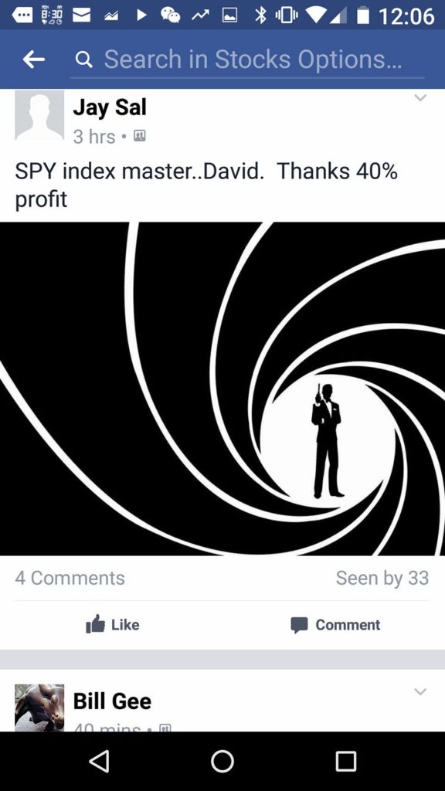Screen dimensions: 445x791
Task: Tap the Android back navigation button
Action: coord(100,761)
